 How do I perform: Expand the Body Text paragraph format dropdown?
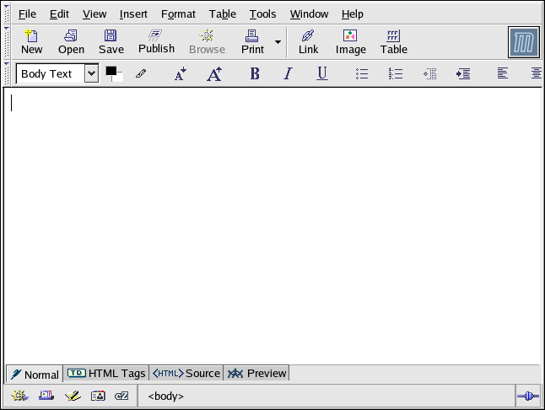(91, 74)
